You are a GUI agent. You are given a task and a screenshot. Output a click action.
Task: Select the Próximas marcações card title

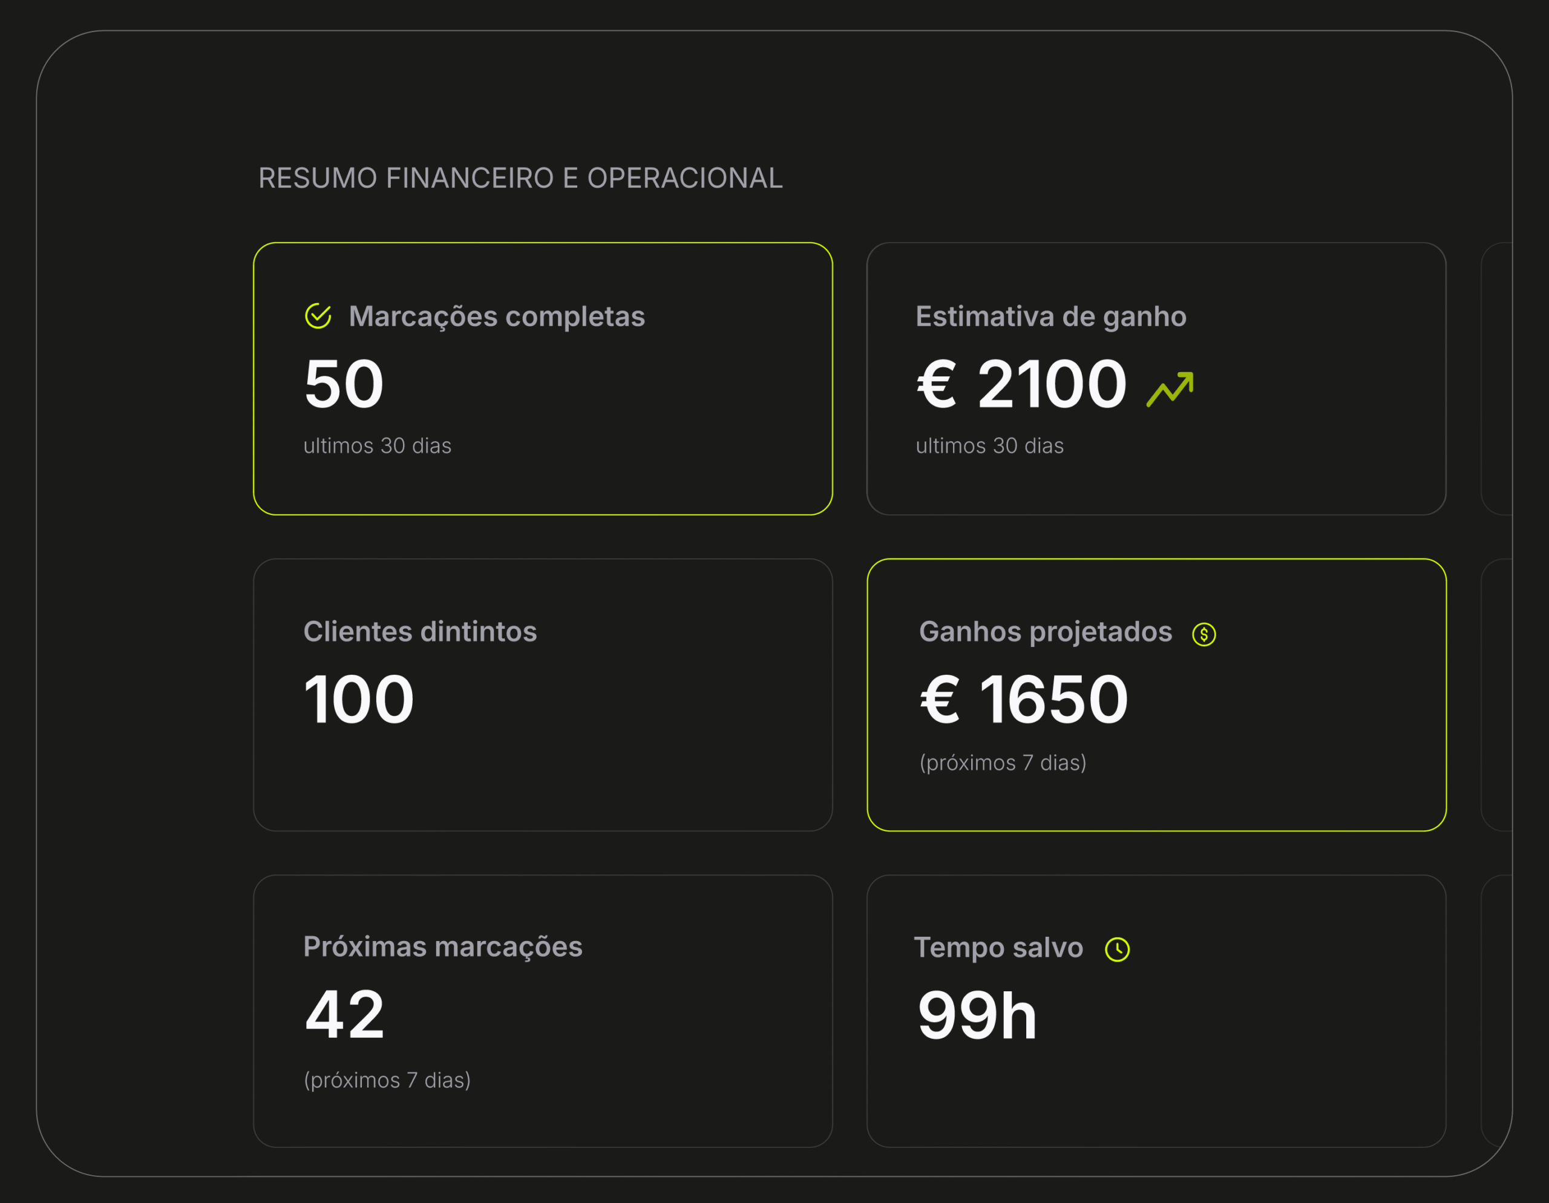pos(442,946)
